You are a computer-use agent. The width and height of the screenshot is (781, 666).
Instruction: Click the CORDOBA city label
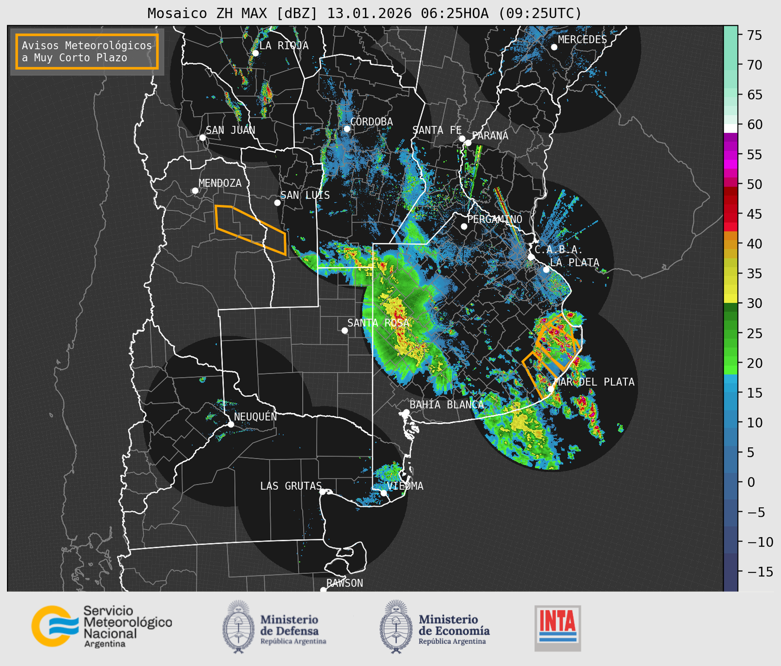[x=372, y=122]
